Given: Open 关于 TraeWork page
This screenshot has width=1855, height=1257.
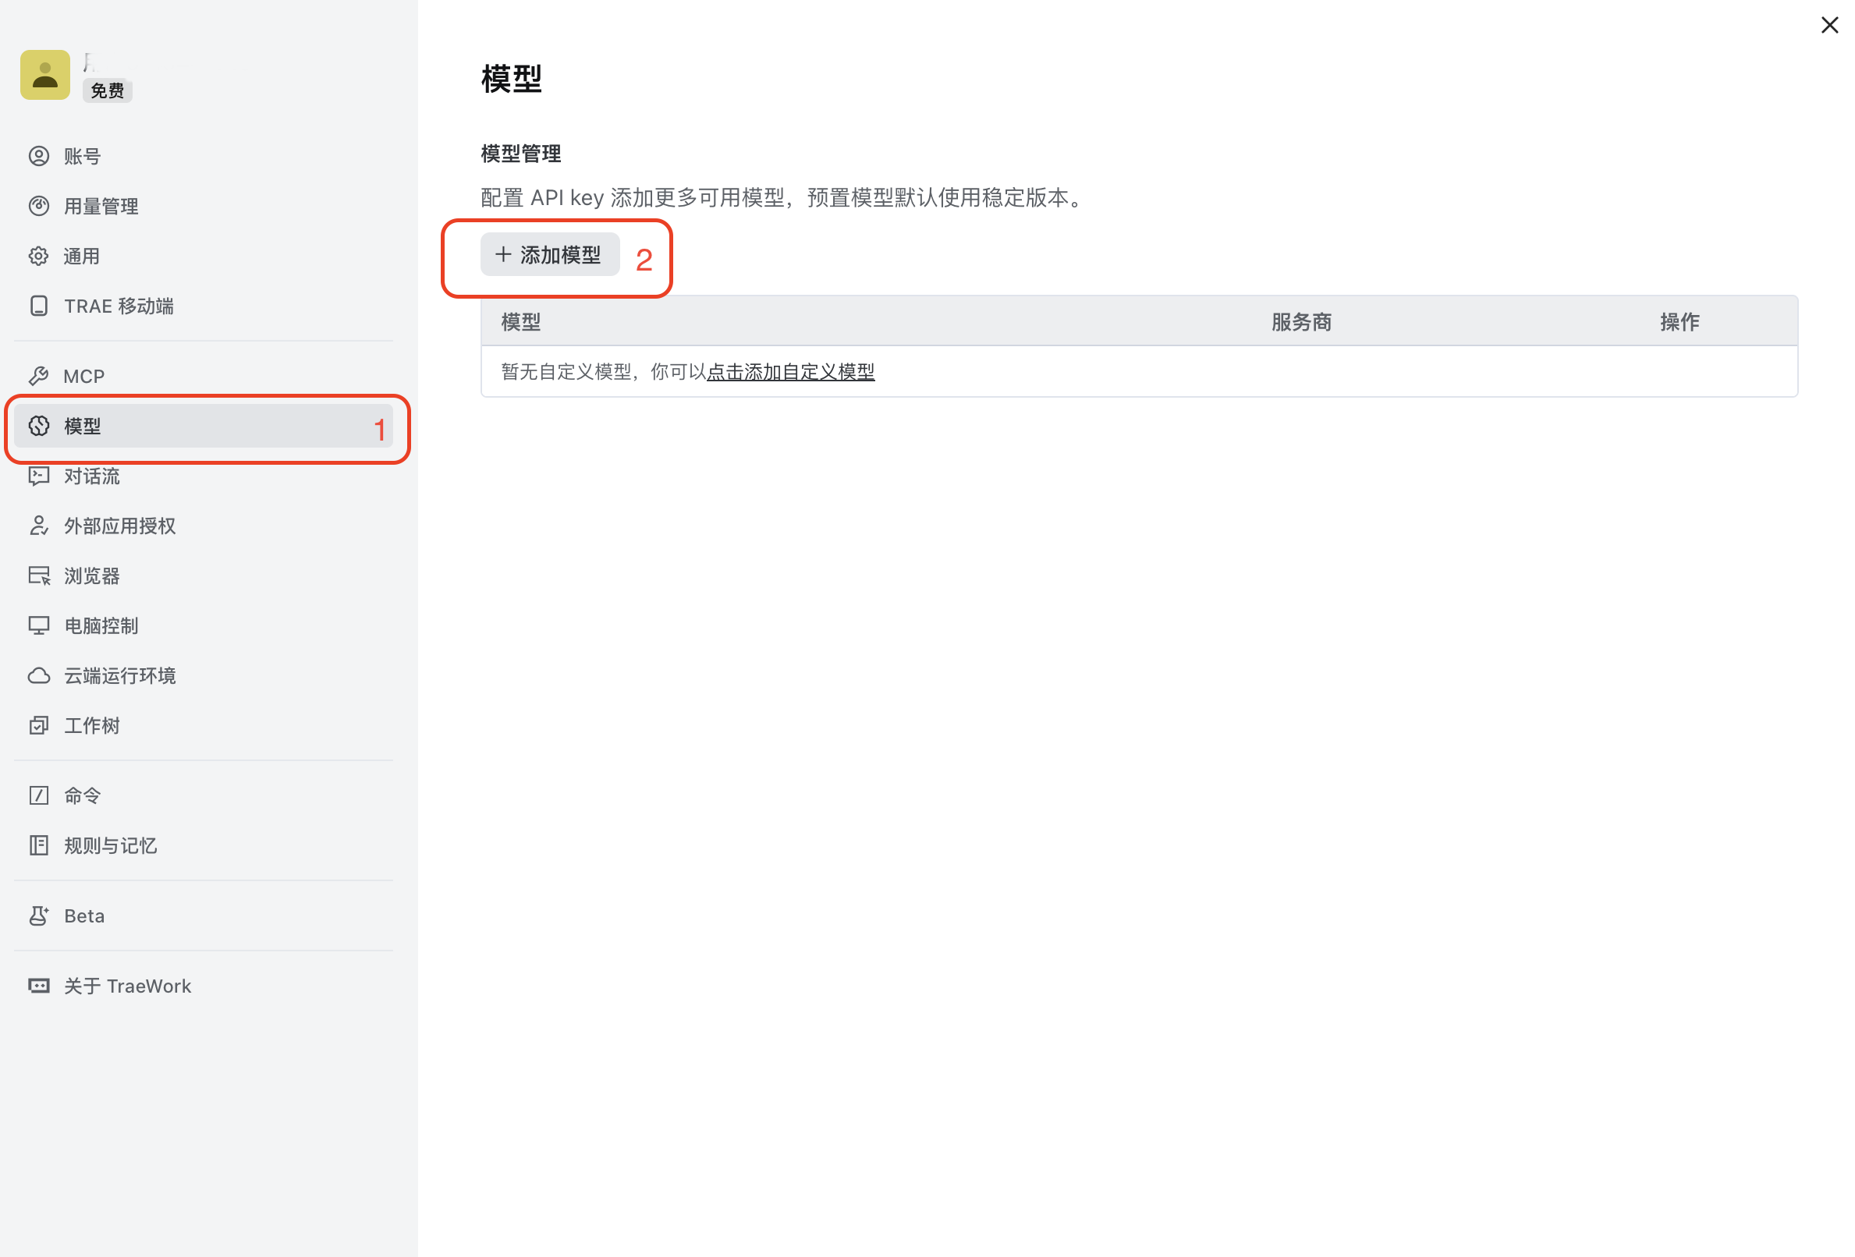Looking at the screenshot, I should (x=203, y=986).
